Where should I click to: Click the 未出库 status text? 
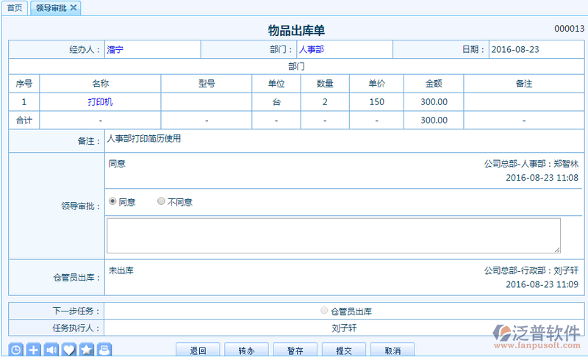tap(121, 270)
